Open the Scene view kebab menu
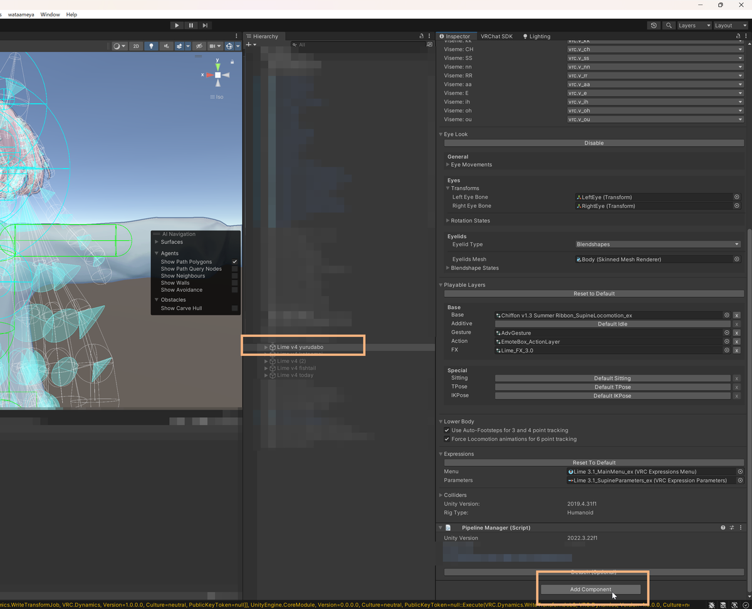This screenshot has width=752, height=609. (236, 36)
